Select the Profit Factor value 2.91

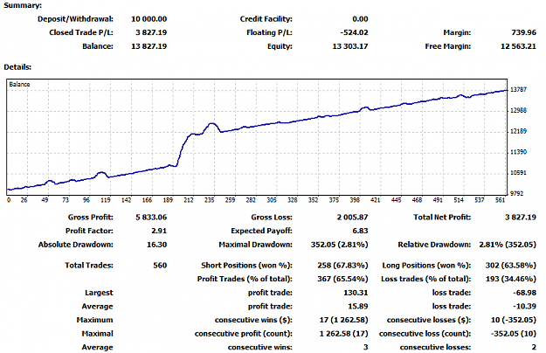pos(159,231)
